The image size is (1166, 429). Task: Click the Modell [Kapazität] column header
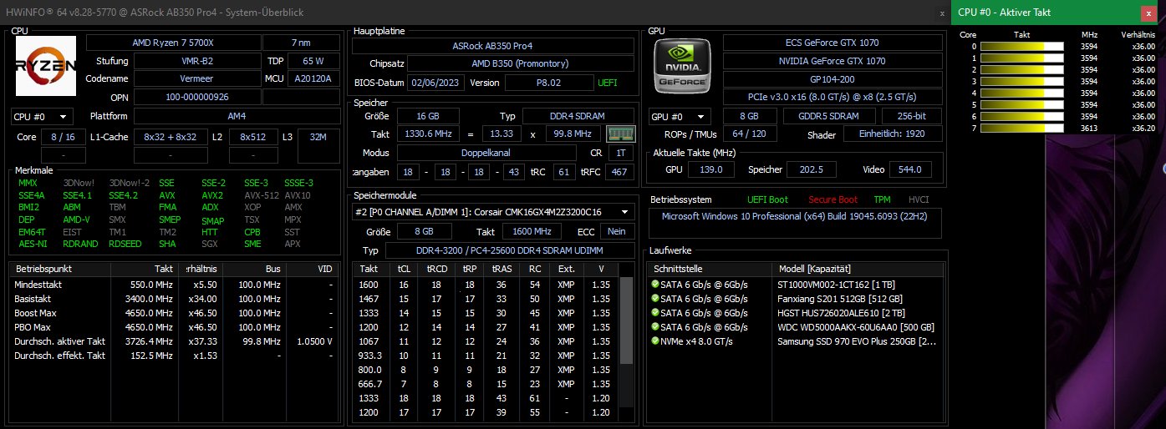point(858,269)
